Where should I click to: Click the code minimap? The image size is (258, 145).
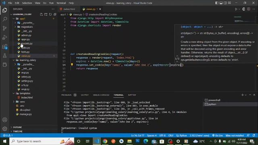coord(245,19)
